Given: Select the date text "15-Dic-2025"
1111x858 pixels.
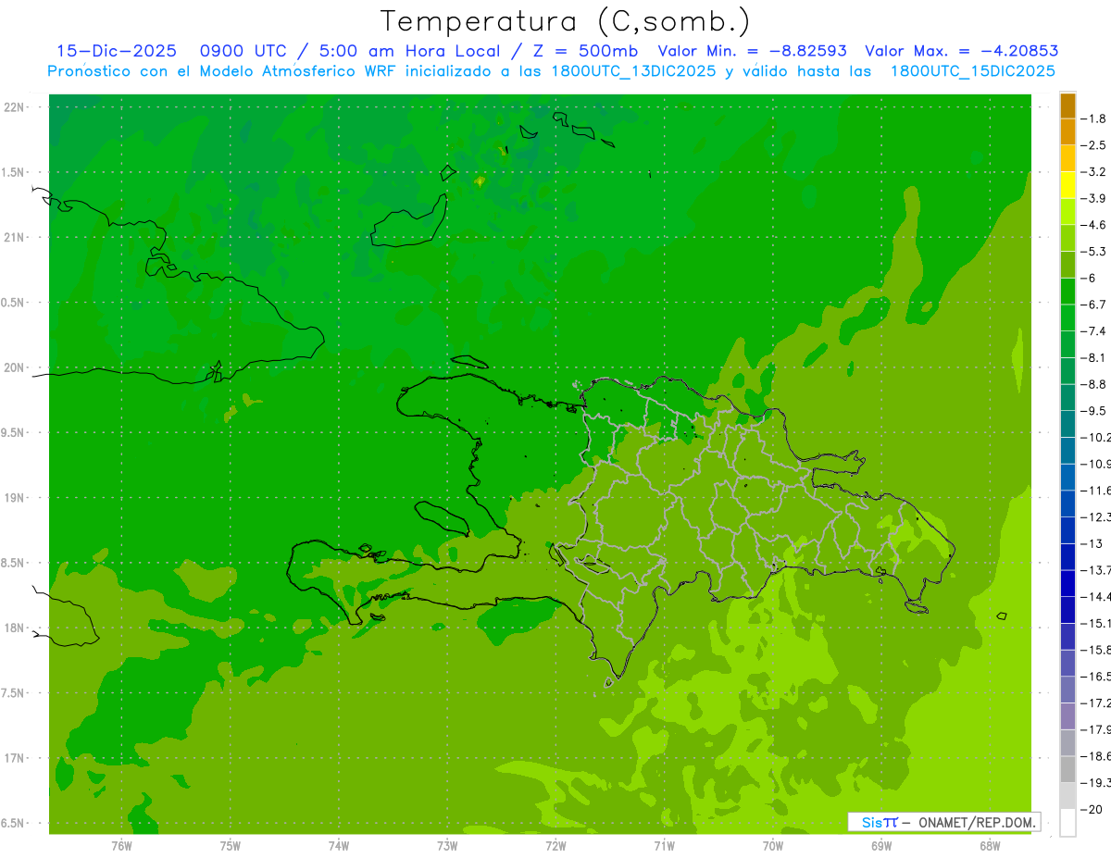Looking at the screenshot, I should pyautogui.click(x=117, y=51).
